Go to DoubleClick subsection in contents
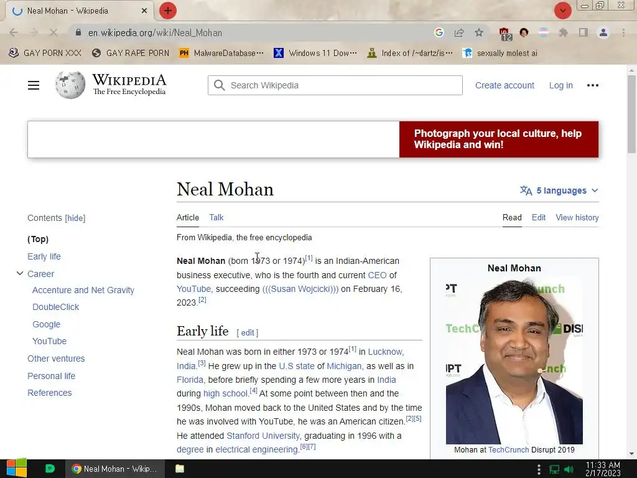Image resolution: width=637 pixels, height=478 pixels. tap(55, 307)
